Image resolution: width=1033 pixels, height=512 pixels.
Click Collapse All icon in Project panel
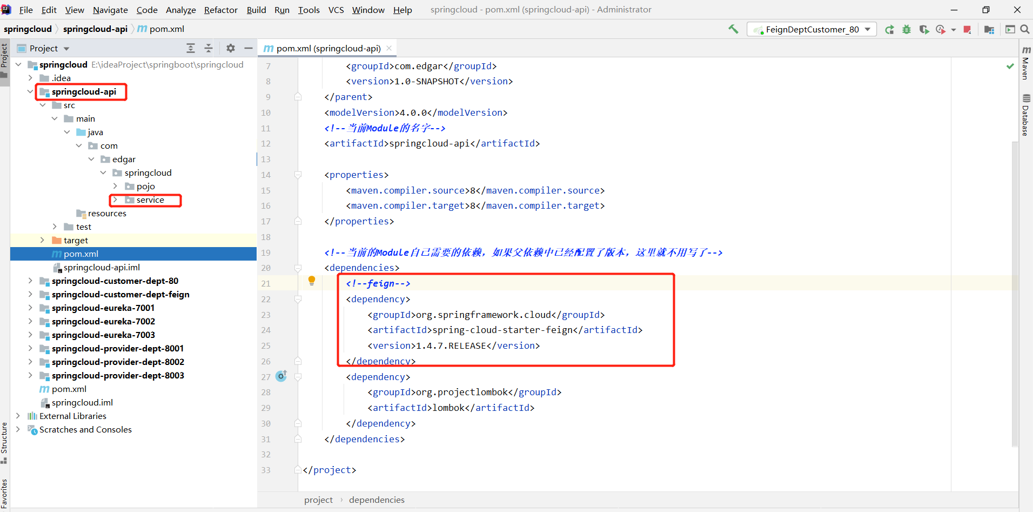209,49
